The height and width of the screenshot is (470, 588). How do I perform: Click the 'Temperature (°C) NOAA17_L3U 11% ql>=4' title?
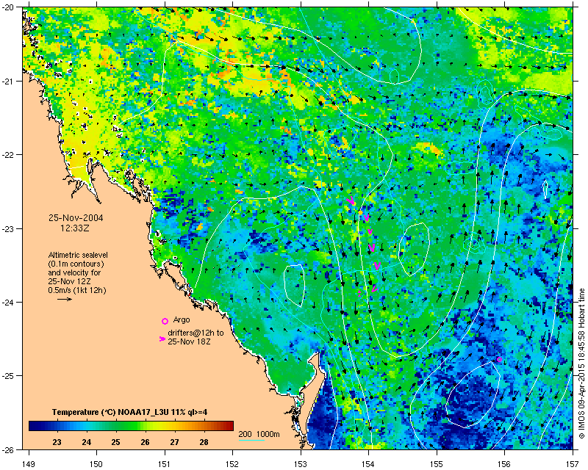130,412
